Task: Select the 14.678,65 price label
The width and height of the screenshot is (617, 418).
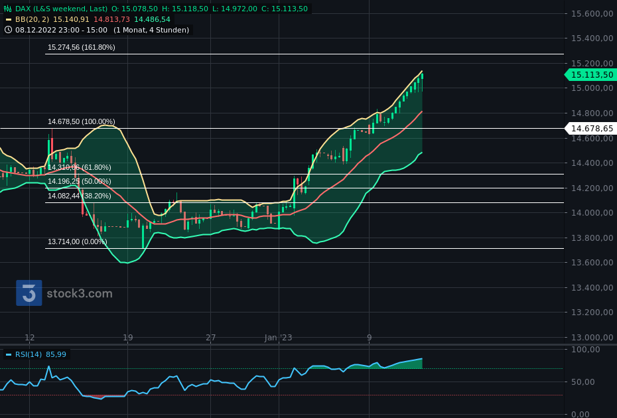Action: tap(592, 128)
